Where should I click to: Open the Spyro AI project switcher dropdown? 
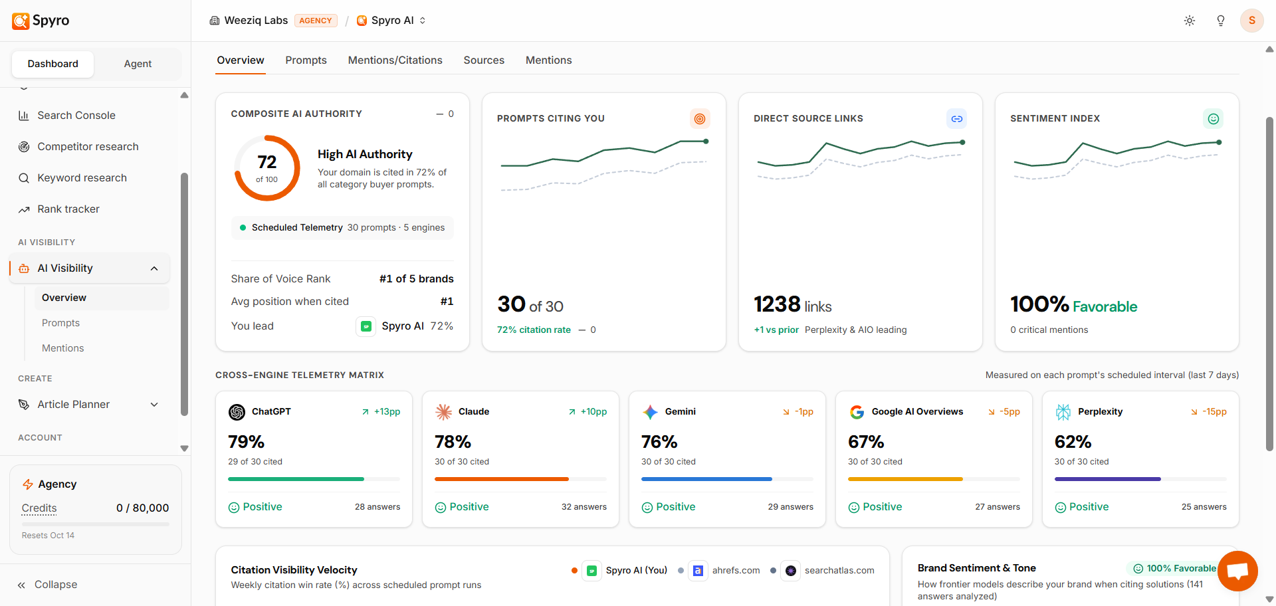point(391,21)
